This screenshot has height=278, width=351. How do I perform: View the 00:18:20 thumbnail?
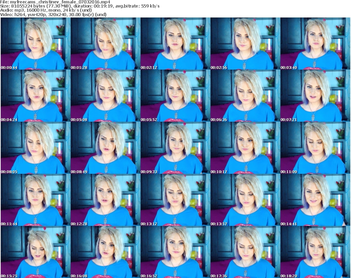315,252
